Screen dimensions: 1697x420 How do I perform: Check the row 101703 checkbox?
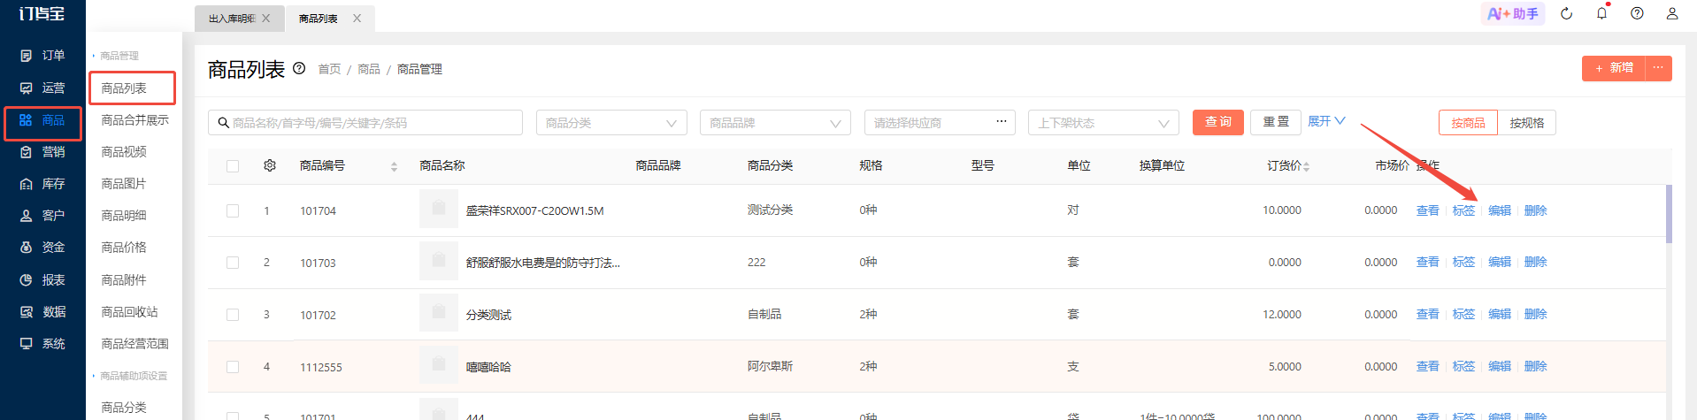pos(233,263)
